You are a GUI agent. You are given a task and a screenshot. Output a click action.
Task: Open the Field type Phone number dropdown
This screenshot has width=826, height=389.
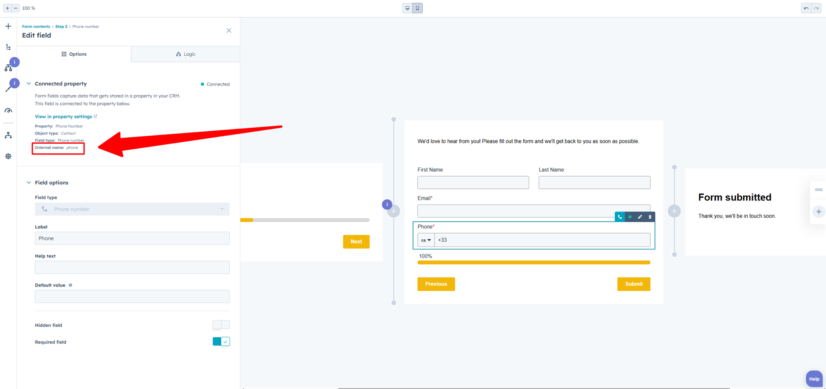pos(132,209)
